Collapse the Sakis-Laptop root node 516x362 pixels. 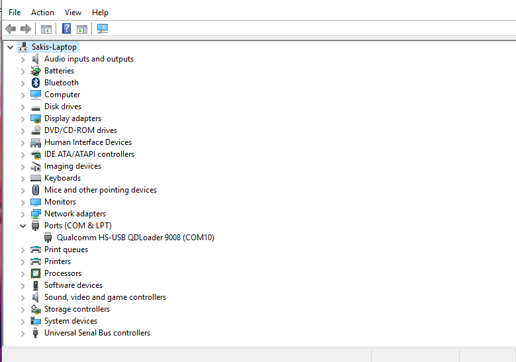click(x=10, y=48)
